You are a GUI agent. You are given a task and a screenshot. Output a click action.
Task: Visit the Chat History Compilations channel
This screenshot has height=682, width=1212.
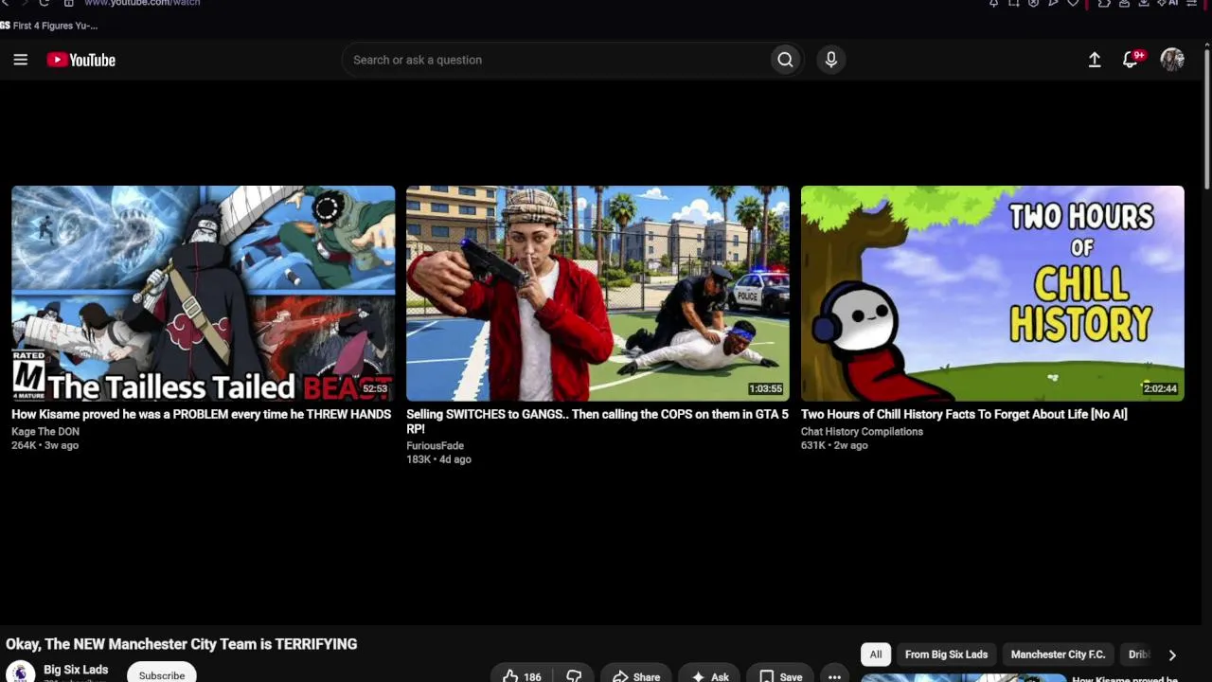tap(862, 431)
